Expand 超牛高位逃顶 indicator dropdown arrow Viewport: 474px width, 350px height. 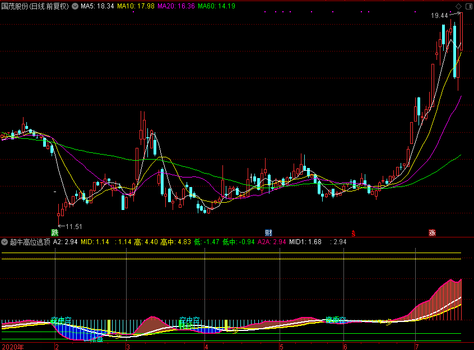coord(5,242)
